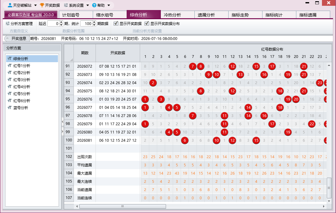Viewport: 336px width, 213px height.
Task: Click the icon beside 红号5分析
Action: 9,94
